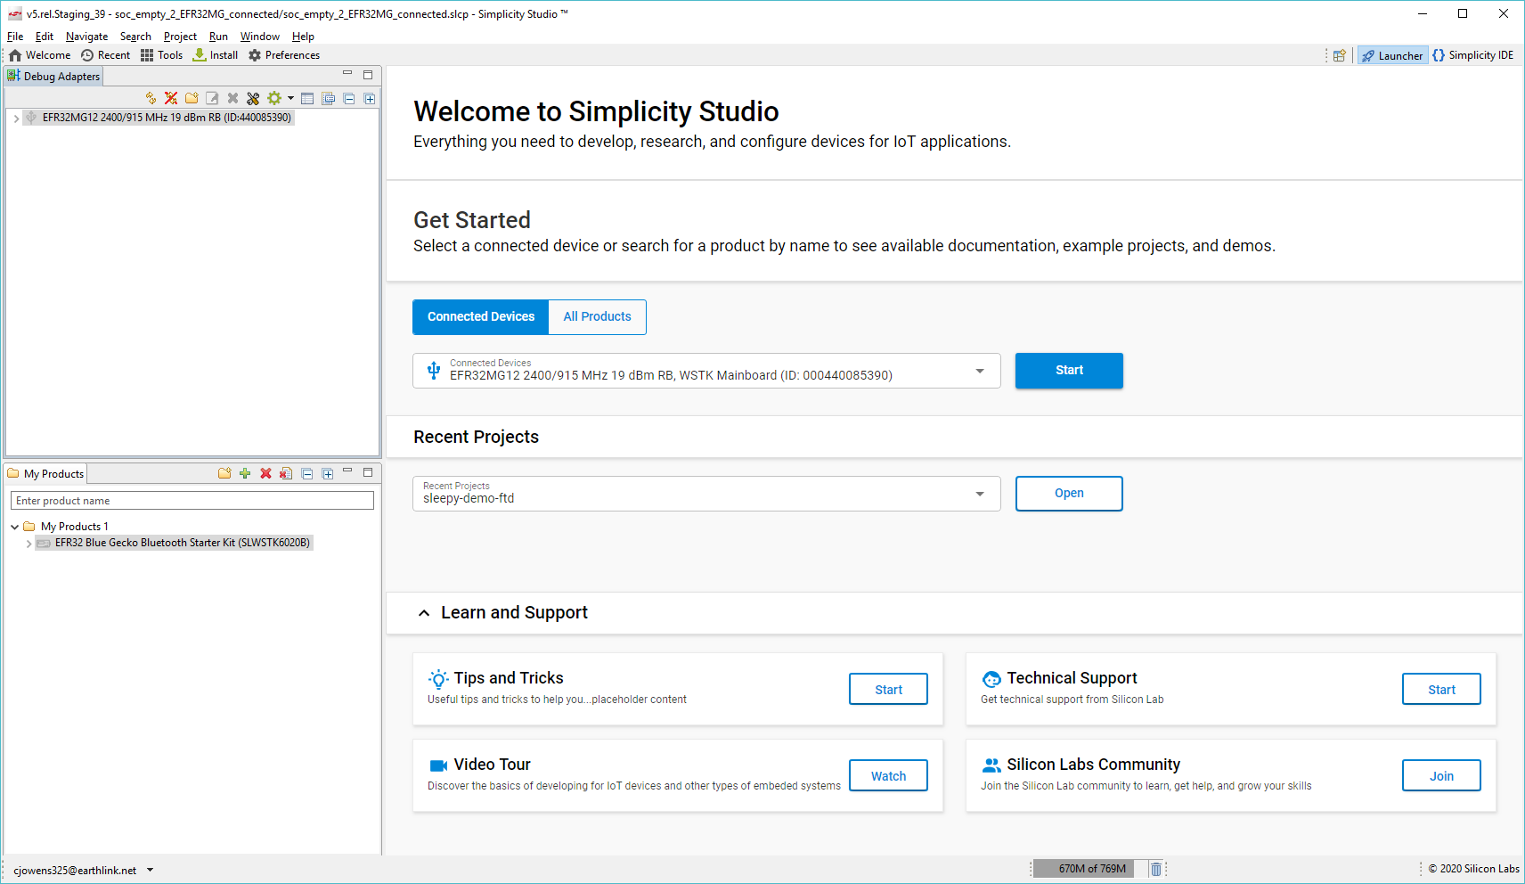Click the Enter product name search field
Screen dimensions: 1525x884
point(192,500)
